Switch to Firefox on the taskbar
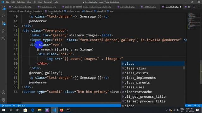Viewport: 202px width, 113px height. [62, 110]
